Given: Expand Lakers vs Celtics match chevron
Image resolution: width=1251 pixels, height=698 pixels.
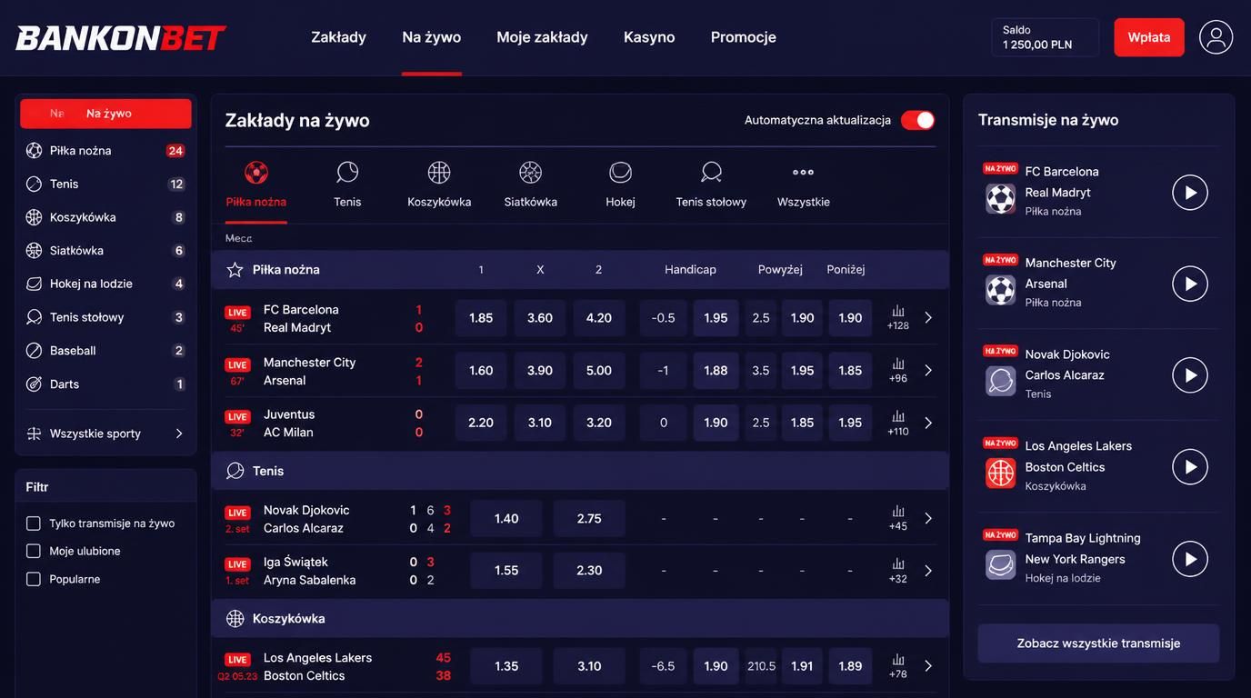Looking at the screenshot, I should point(928,666).
